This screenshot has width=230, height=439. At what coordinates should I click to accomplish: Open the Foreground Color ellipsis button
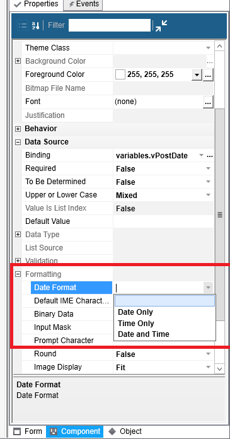pos(208,75)
